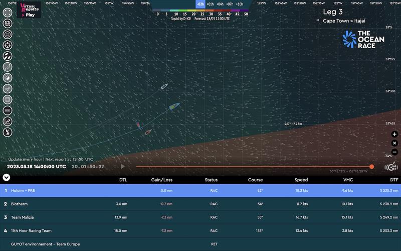
Task: Click the DTF column header
Action: 394,180
